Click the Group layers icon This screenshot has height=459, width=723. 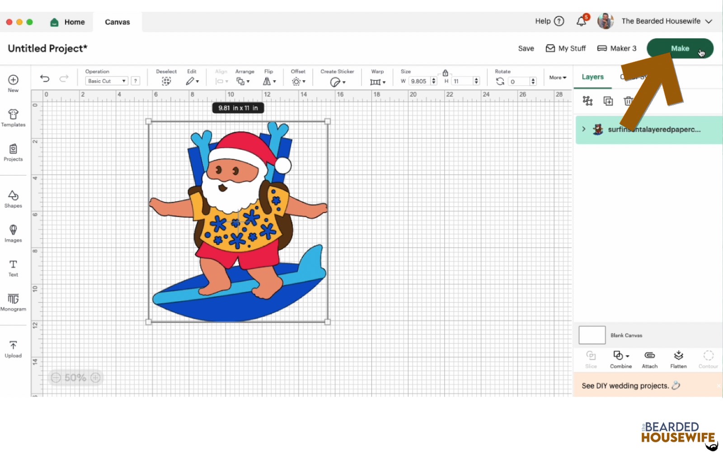tap(587, 101)
